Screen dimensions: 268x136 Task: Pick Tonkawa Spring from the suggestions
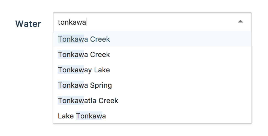tap(85, 85)
